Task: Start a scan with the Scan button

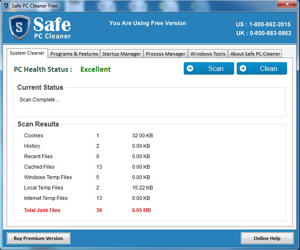Action: click(209, 68)
